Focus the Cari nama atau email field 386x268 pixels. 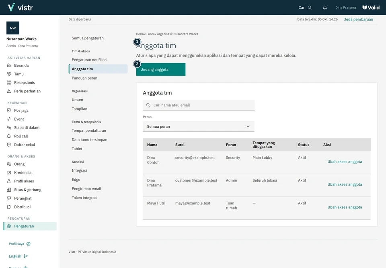click(199, 105)
